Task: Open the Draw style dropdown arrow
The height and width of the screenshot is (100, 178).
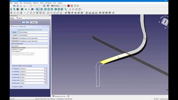Action: [20, 9]
